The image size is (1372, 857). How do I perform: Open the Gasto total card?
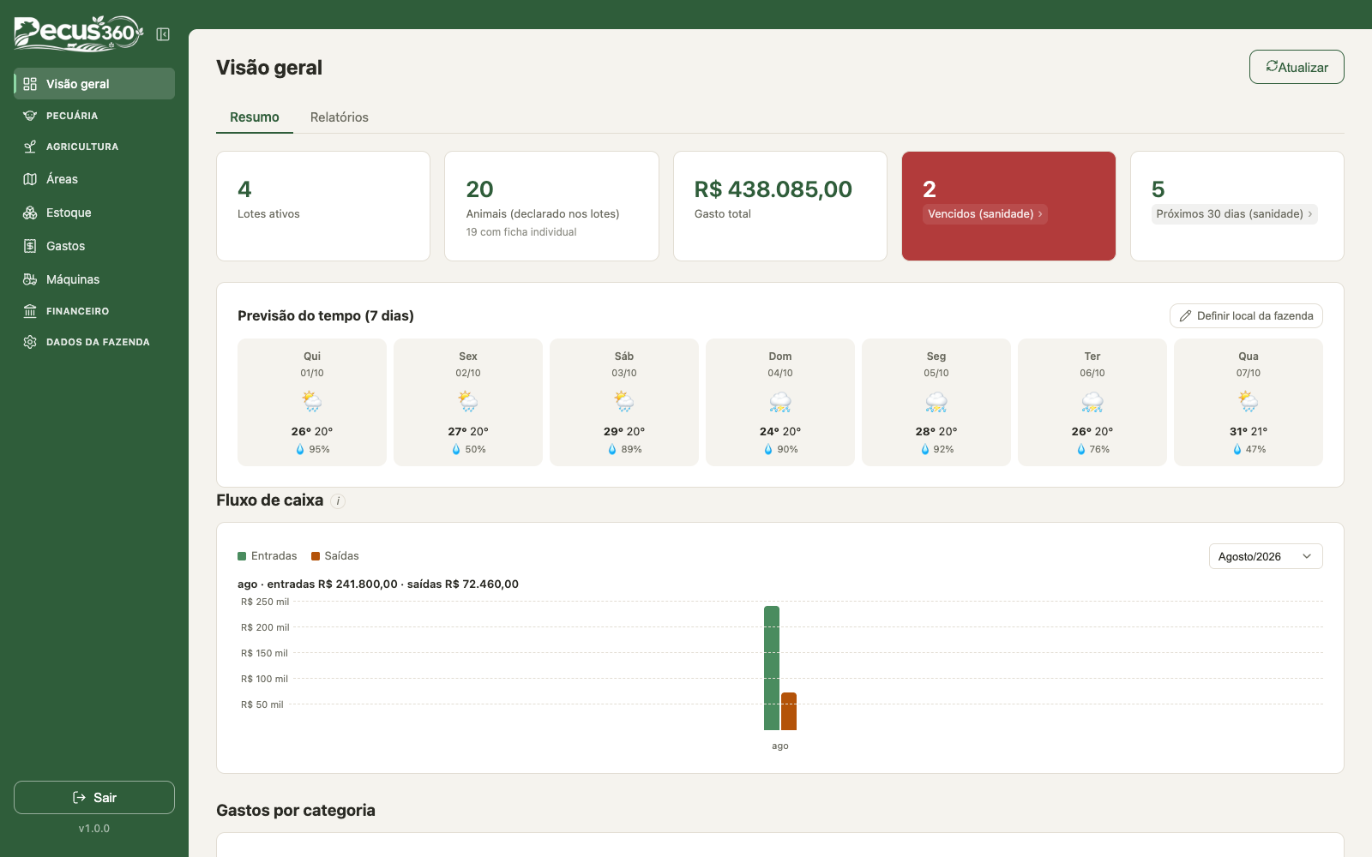(780, 207)
